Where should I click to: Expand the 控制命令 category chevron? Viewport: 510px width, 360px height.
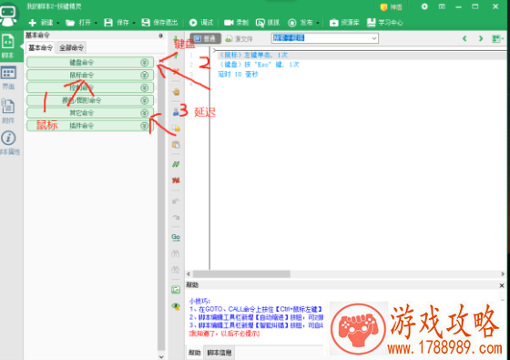(x=145, y=87)
